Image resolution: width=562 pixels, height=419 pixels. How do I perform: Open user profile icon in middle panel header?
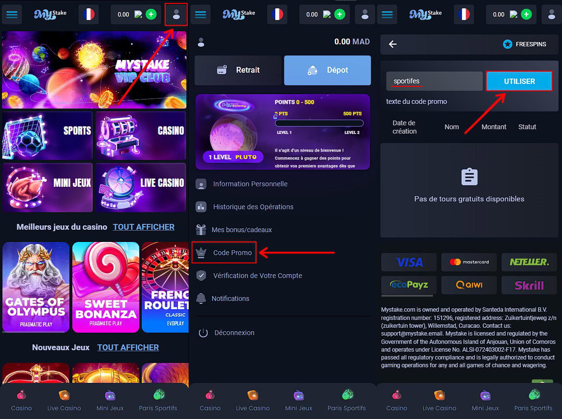365,15
